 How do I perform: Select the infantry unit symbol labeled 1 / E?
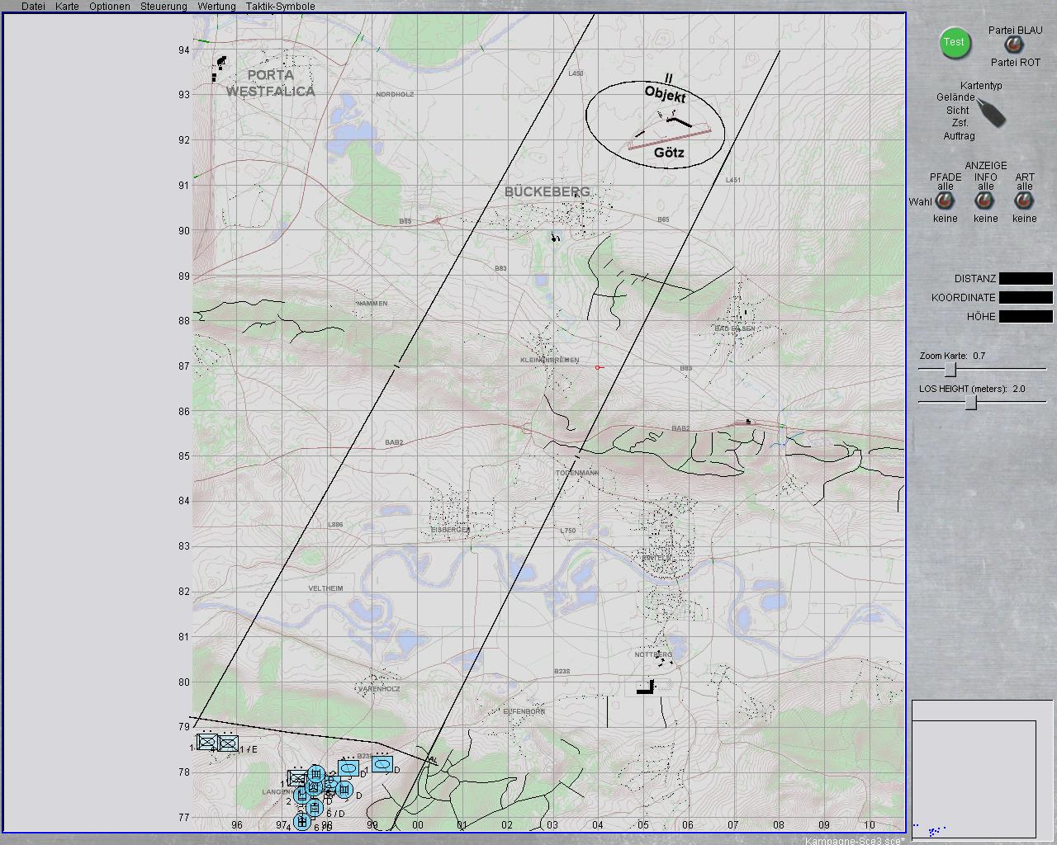(229, 744)
